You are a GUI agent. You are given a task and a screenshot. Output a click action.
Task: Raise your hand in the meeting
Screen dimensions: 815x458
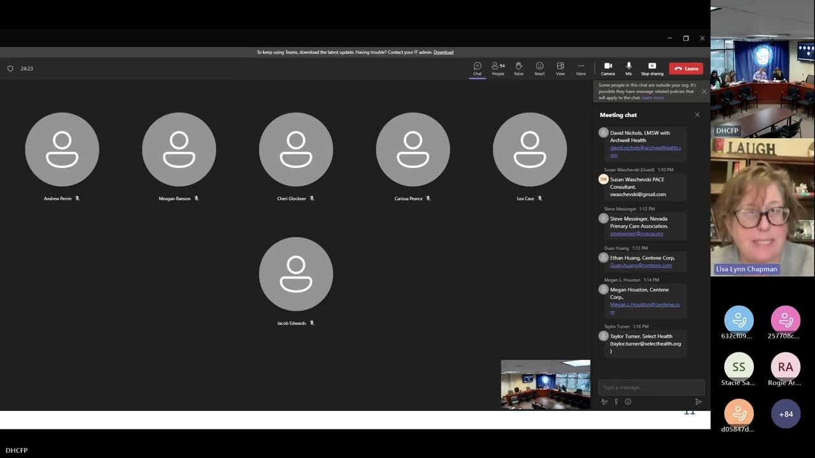519,68
